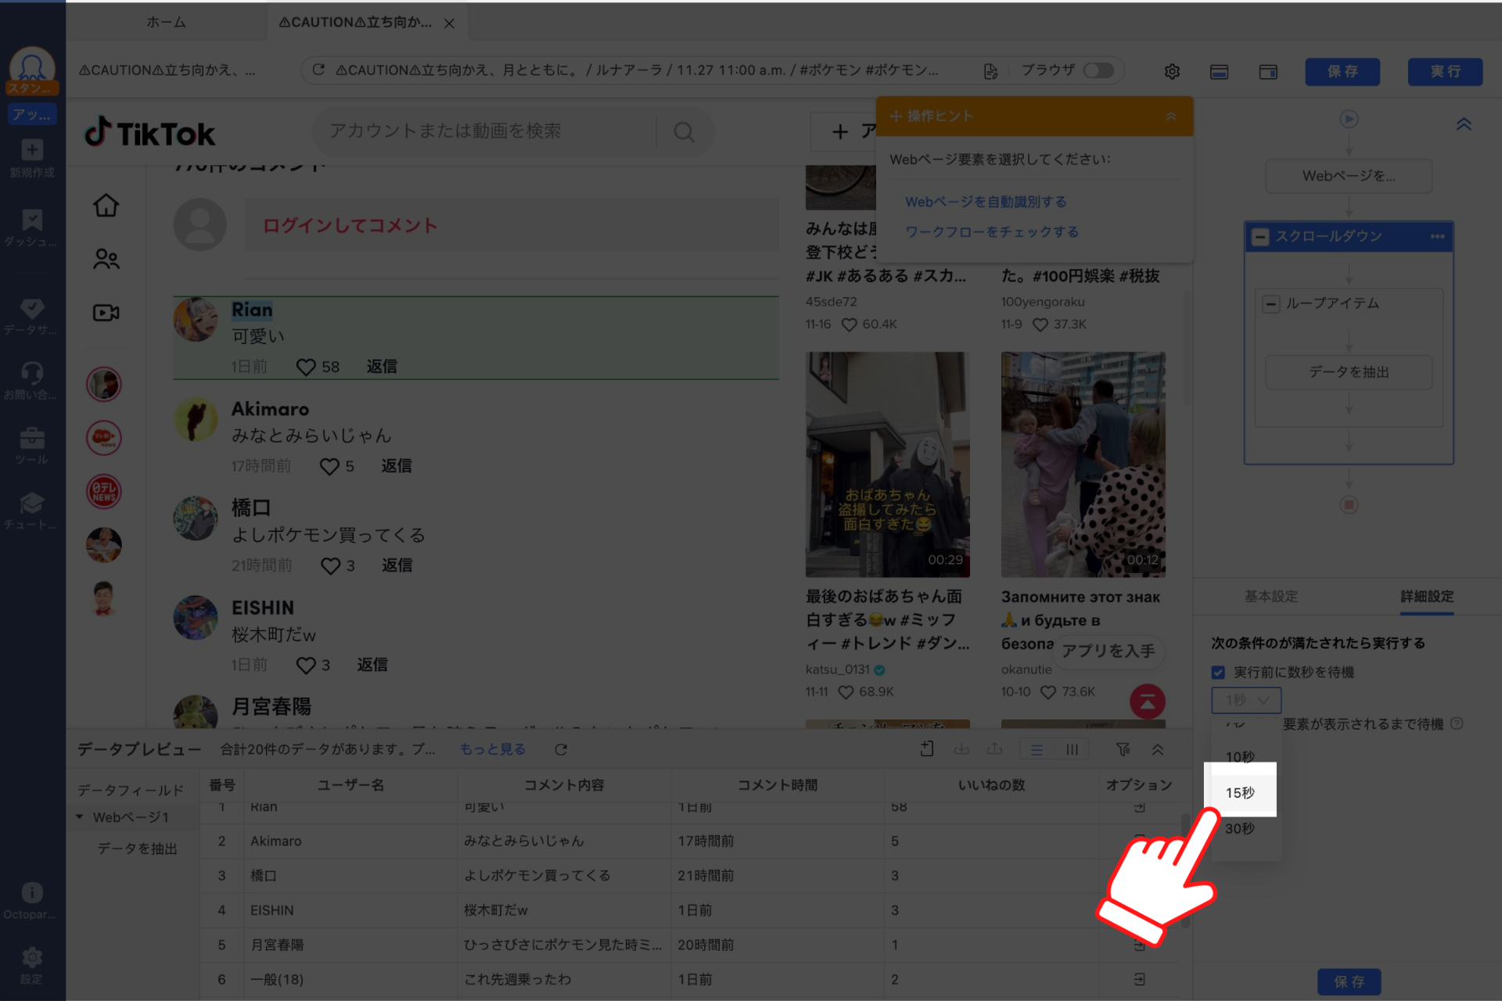Click アプリを入手 button
Viewport: 1502px width, 1001px height.
pyautogui.click(x=1108, y=651)
